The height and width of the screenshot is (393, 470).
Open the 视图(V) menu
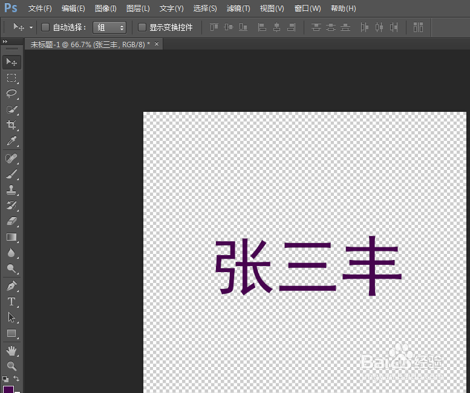(x=272, y=8)
